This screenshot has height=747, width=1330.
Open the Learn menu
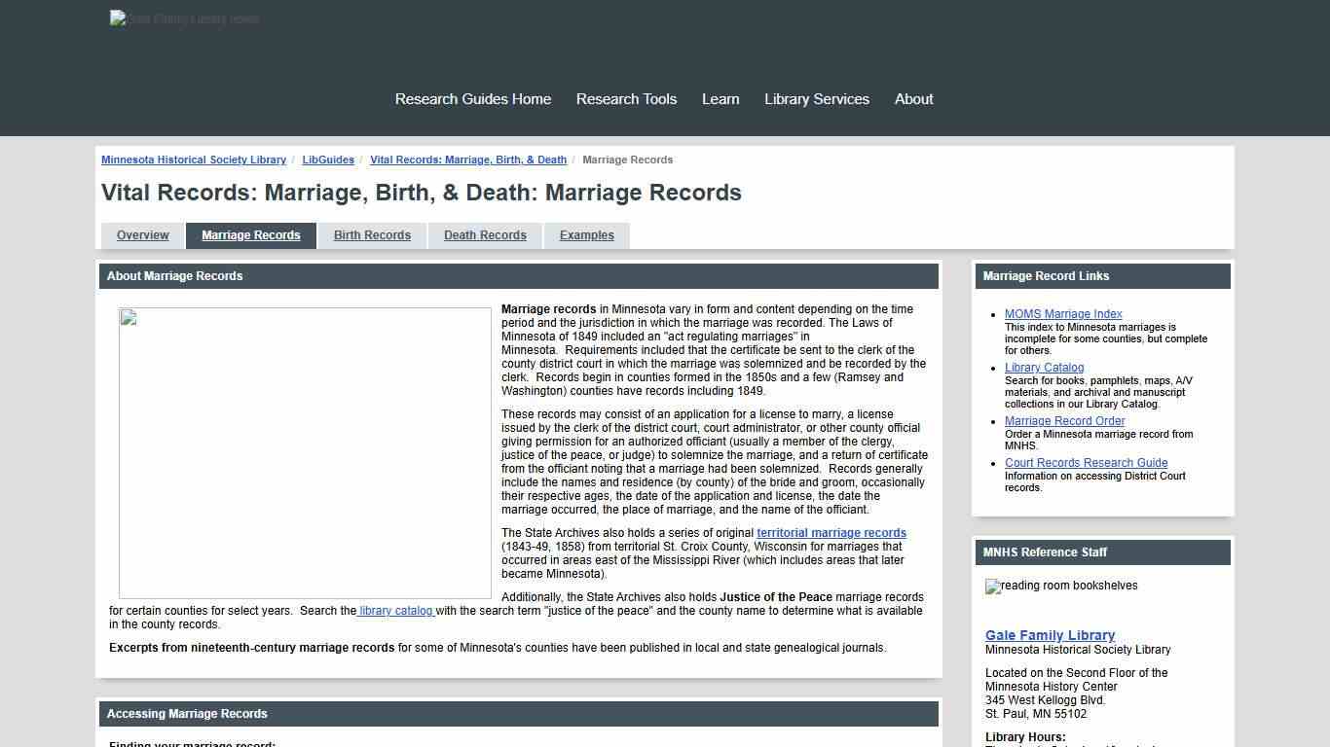pyautogui.click(x=720, y=98)
